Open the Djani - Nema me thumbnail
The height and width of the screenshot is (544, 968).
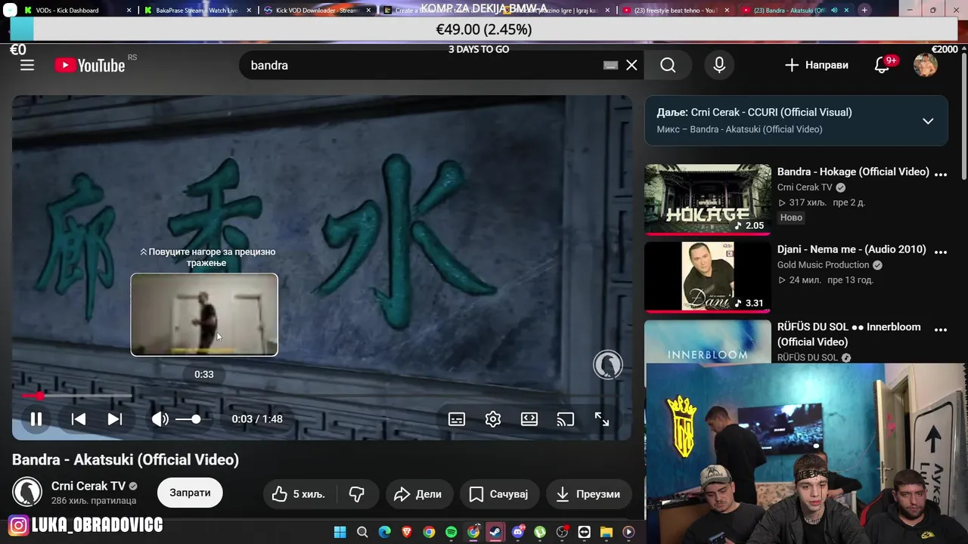708,277
